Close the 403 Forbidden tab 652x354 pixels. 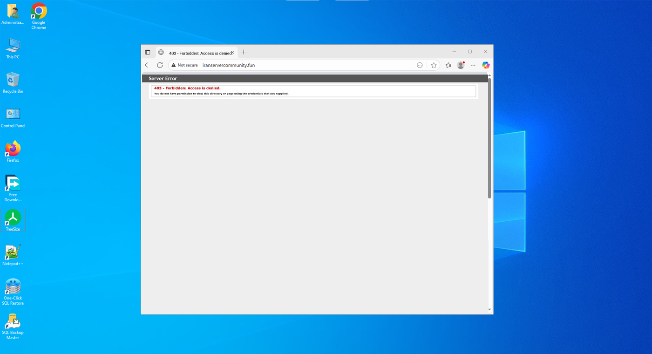(x=232, y=53)
